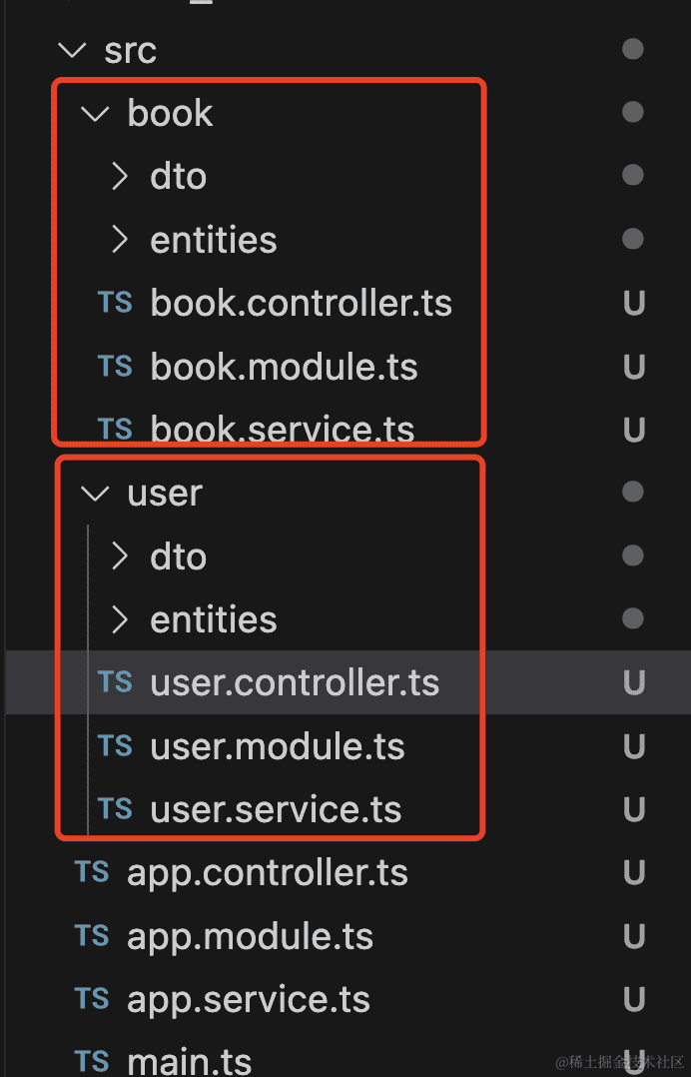
Task: Select the user.module.ts filename
Action: tap(278, 746)
